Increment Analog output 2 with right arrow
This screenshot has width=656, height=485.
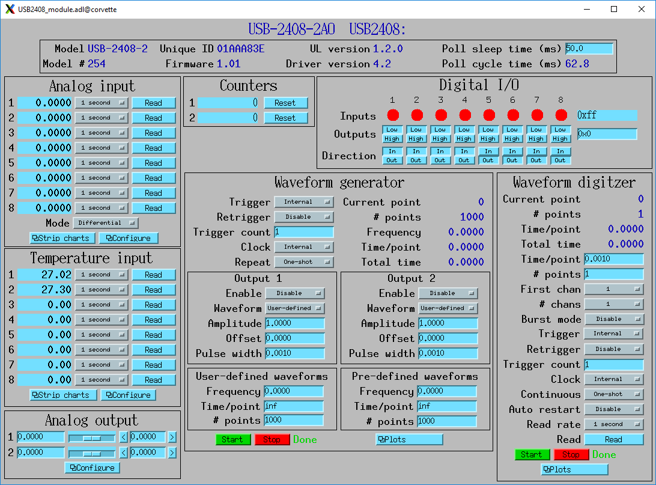tap(172, 453)
